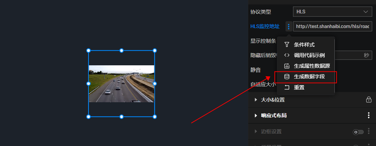Viewport: 376px width, 146px height.
Task: Click the three-dot icon beside HLS监控地址
Action: coord(289,26)
